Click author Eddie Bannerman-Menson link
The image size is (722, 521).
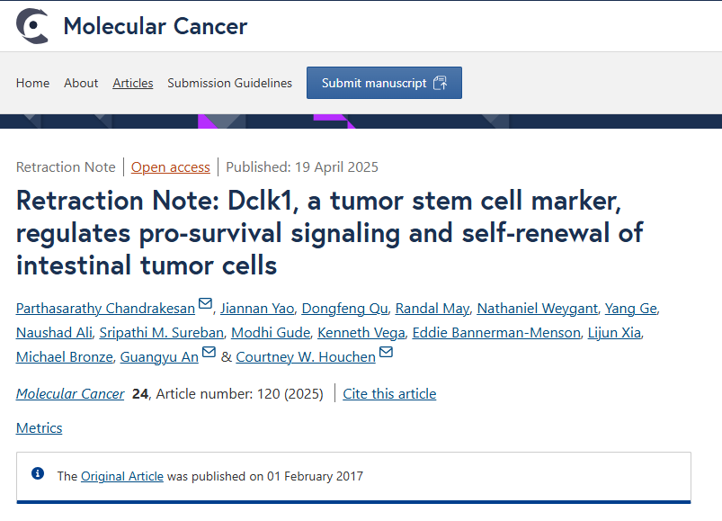tap(496, 333)
